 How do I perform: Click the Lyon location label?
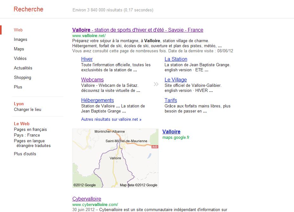(x=19, y=104)
